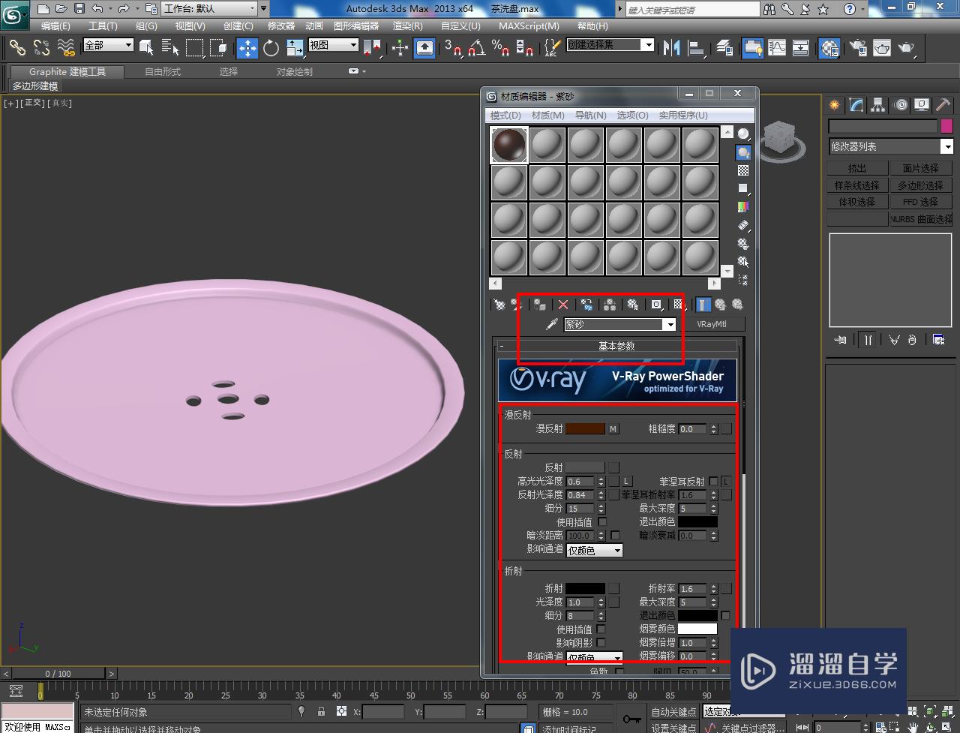Open the 实用程序(U) menu
Image resolution: width=960 pixels, height=733 pixels.
(683, 116)
